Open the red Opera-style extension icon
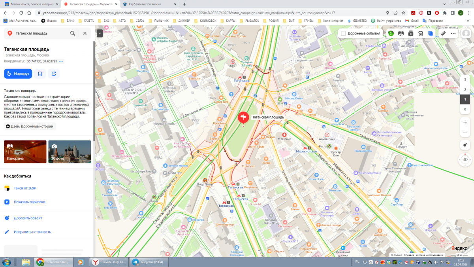The height and width of the screenshot is (267, 474). coord(421,13)
